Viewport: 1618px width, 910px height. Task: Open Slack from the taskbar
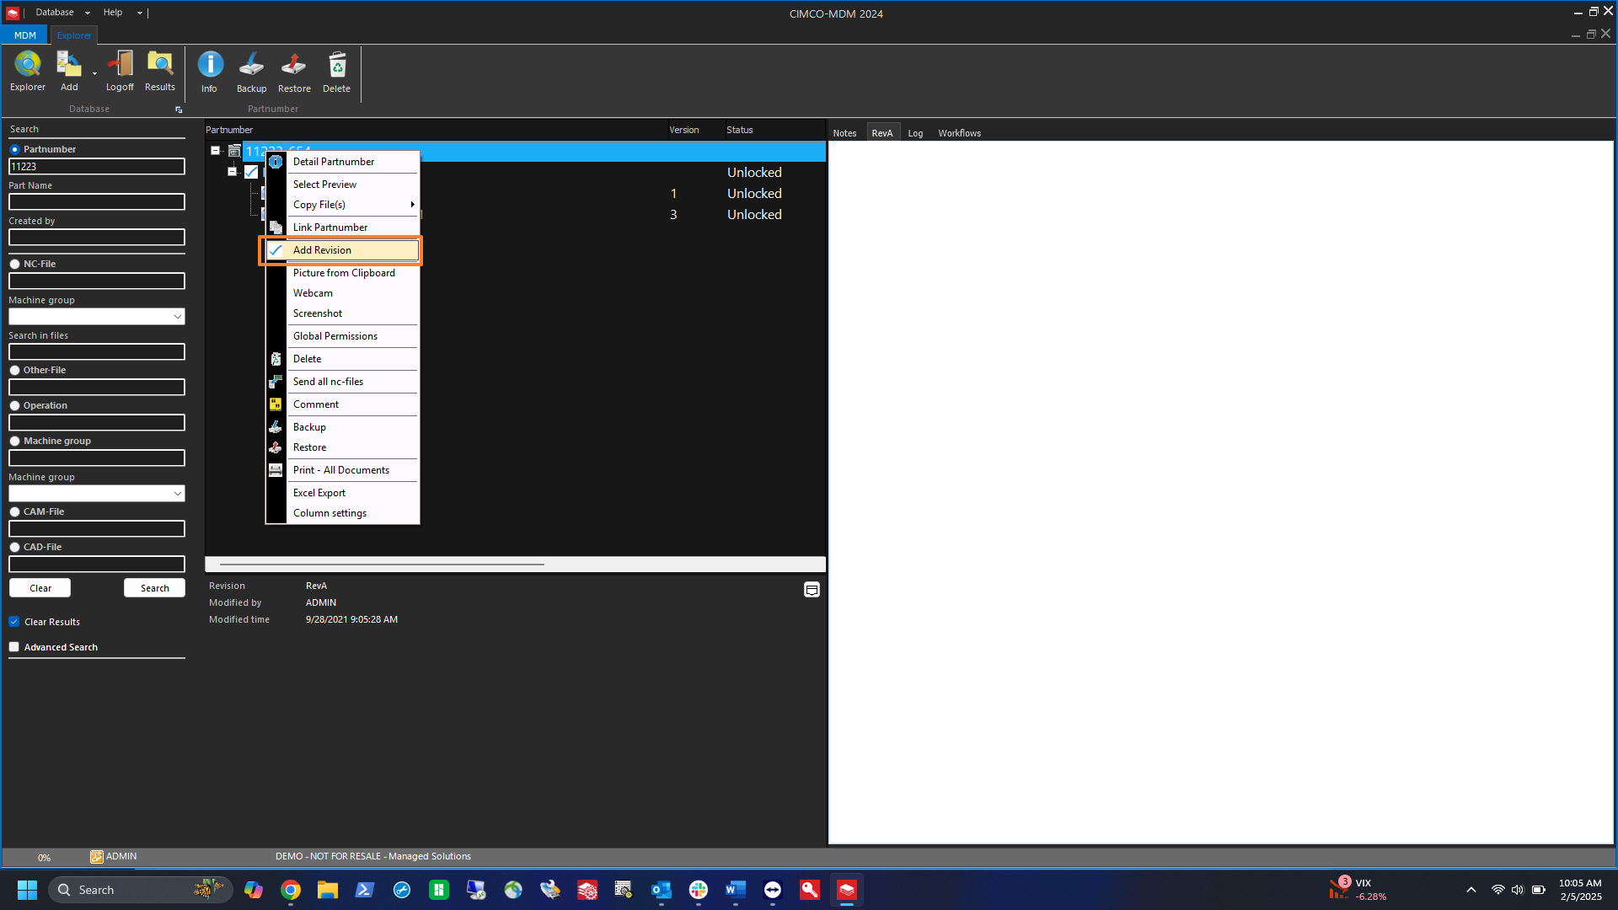pyautogui.click(x=699, y=890)
